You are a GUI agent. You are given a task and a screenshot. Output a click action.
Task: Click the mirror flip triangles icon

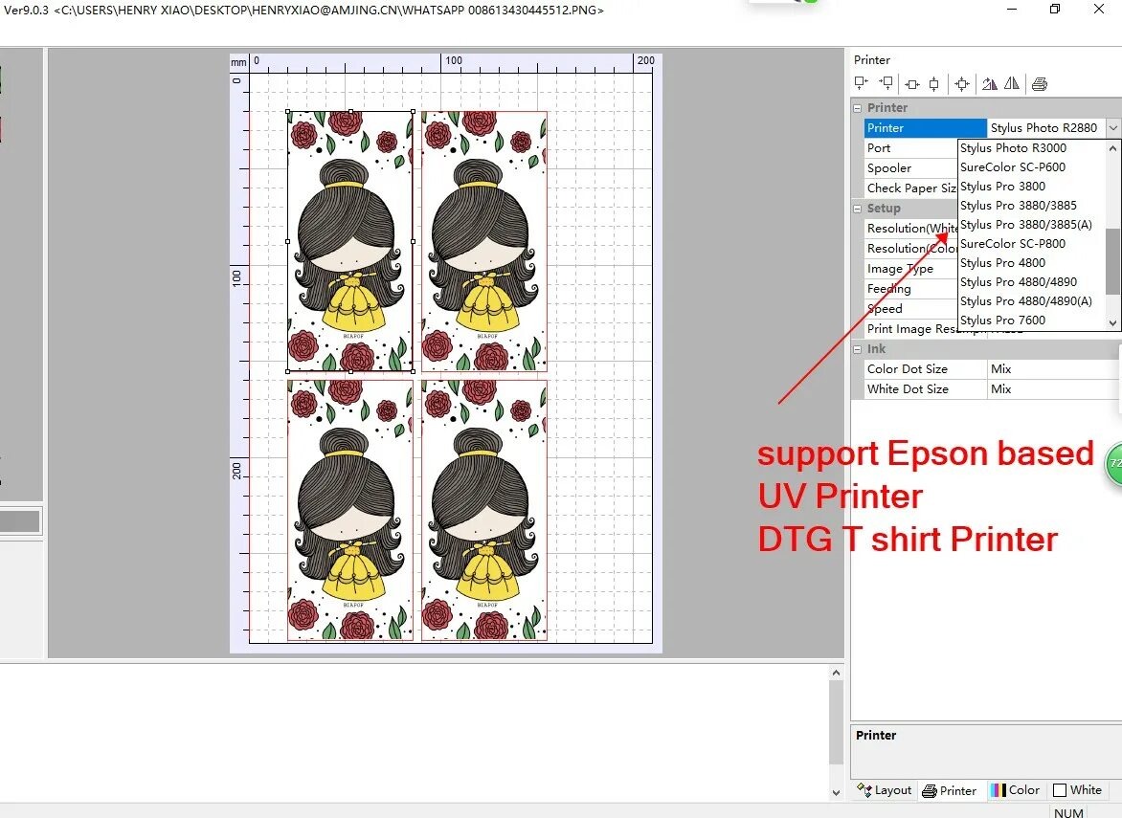point(1012,83)
